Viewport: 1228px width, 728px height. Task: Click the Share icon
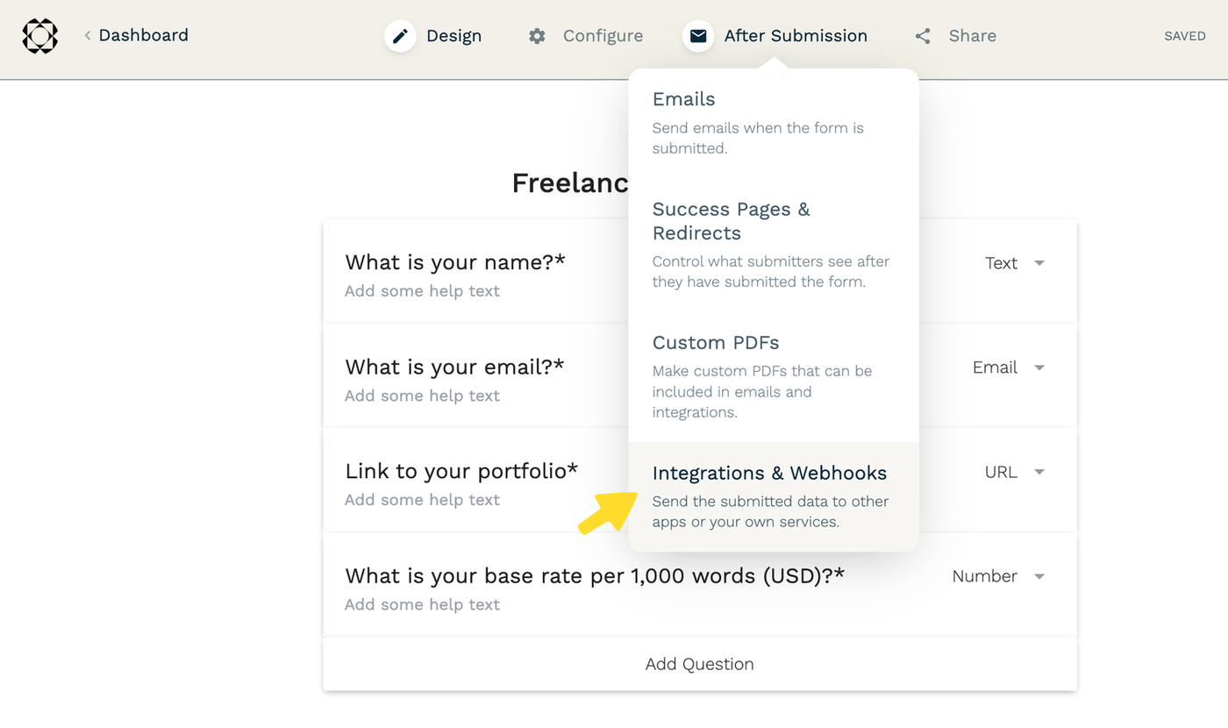click(x=923, y=36)
